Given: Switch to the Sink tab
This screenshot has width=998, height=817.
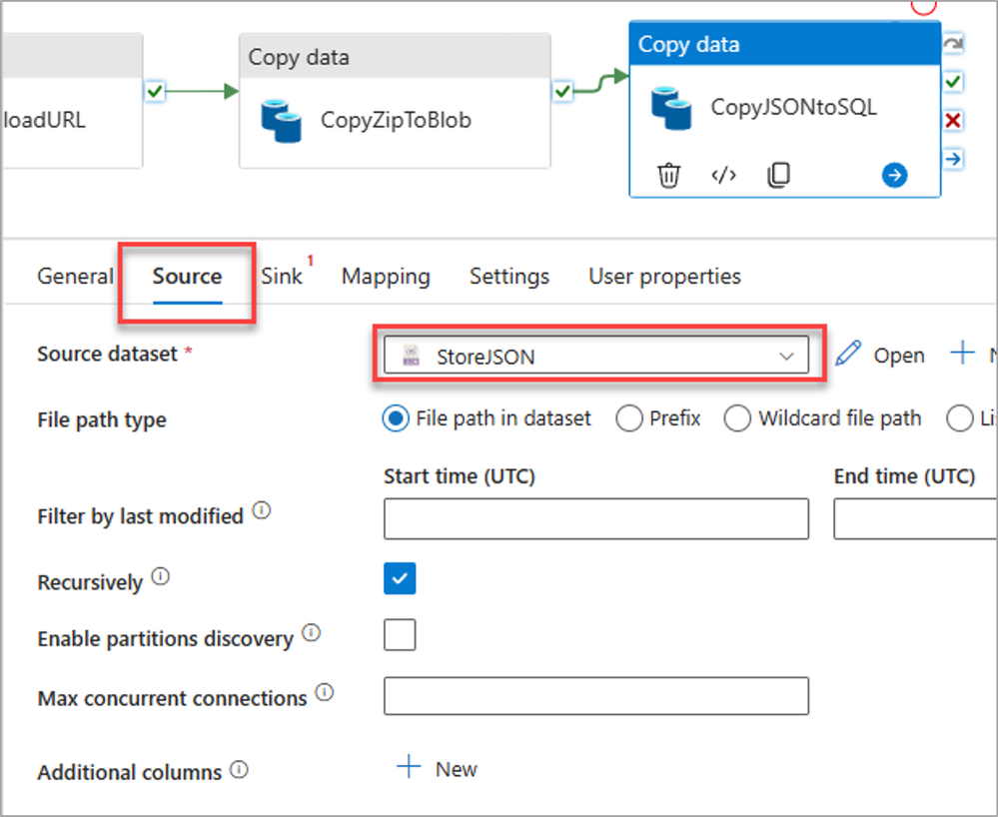Looking at the screenshot, I should (x=282, y=277).
